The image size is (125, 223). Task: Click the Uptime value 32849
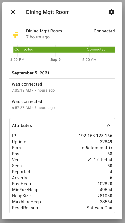(x=106, y=142)
